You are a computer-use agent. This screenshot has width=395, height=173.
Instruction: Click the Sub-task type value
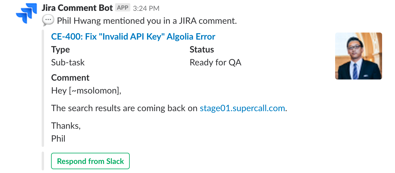pyautogui.click(x=68, y=62)
